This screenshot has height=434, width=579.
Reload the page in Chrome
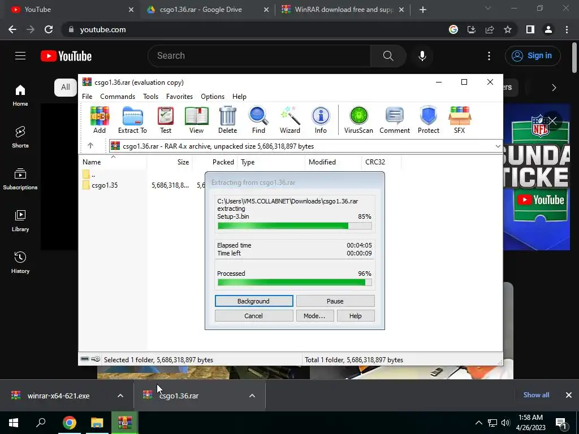49,29
